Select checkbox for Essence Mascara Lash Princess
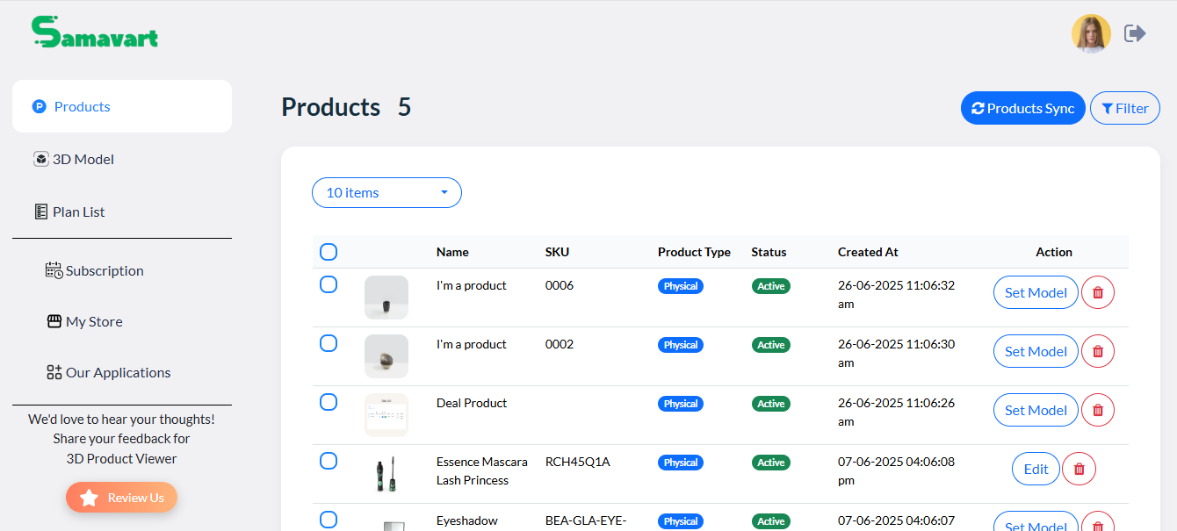Screen dimensions: 1177x531 point(329,461)
